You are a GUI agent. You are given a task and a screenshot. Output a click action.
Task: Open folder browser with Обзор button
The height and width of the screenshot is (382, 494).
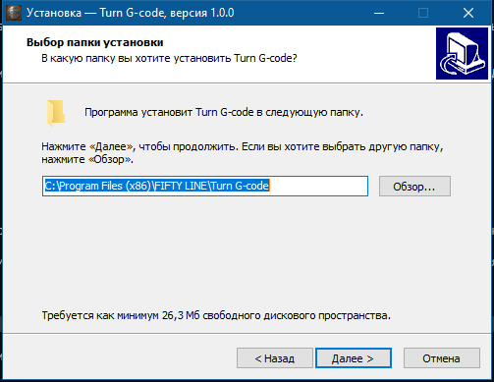coord(414,187)
